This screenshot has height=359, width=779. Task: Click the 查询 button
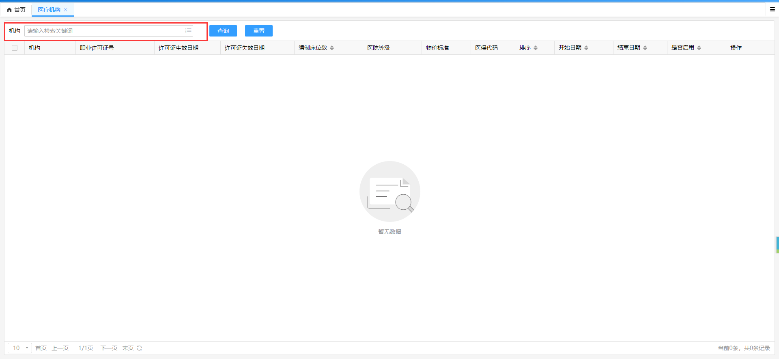coord(223,31)
